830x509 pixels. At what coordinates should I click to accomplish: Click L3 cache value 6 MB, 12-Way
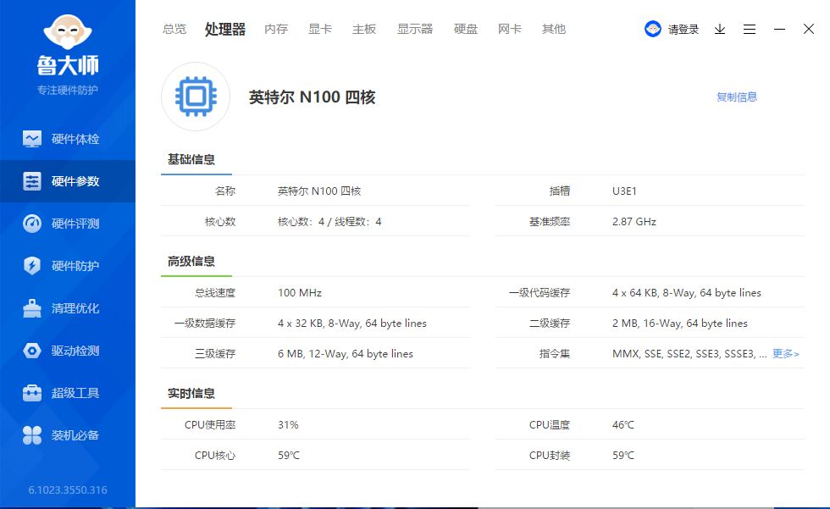[x=346, y=353]
